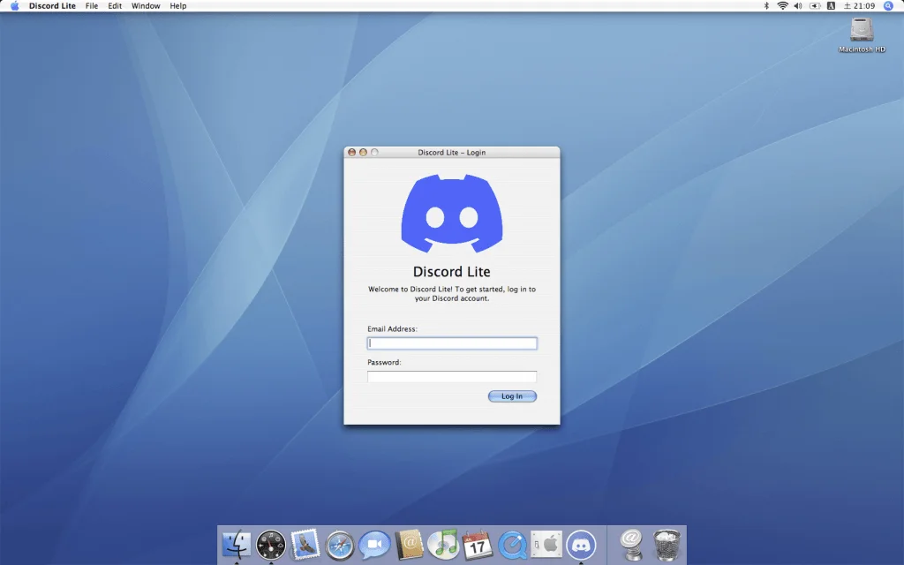Open the Window menu
This screenshot has height=565, width=904.
(146, 6)
